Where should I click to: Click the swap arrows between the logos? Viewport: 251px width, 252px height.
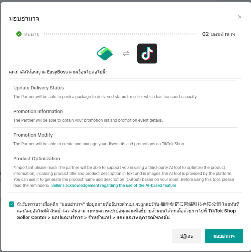(x=126, y=54)
